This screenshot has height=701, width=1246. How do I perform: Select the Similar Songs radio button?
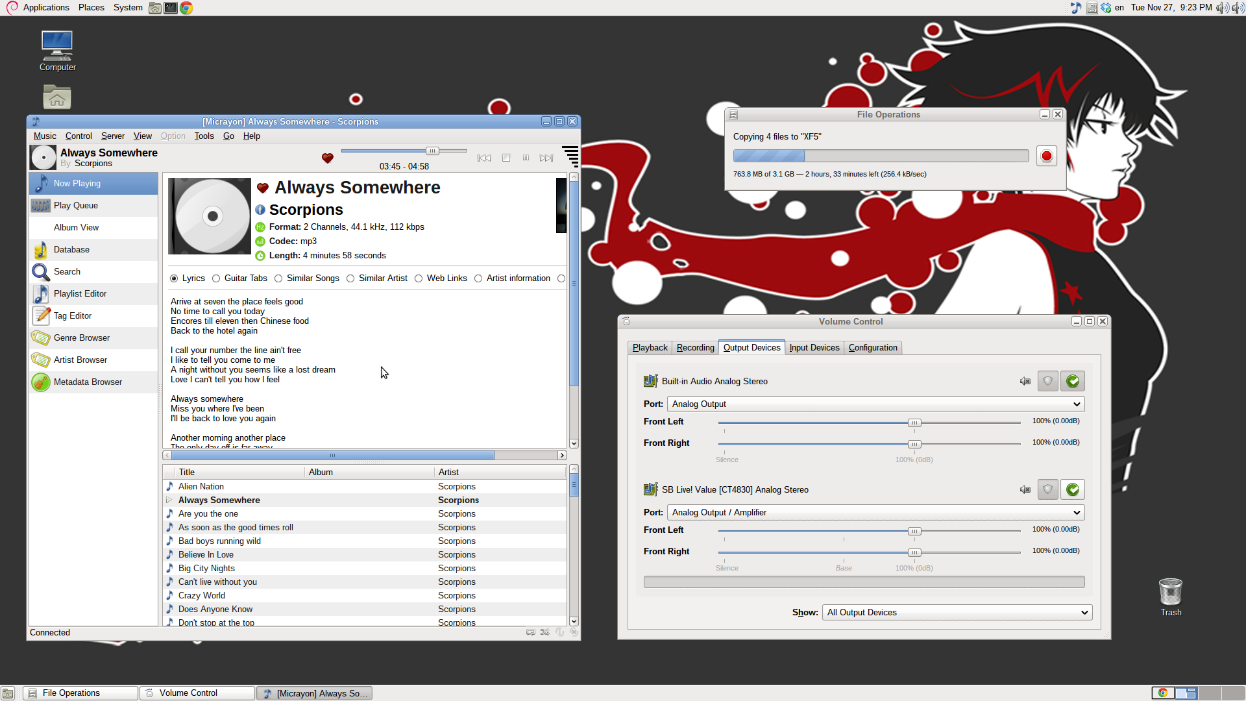click(278, 278)
